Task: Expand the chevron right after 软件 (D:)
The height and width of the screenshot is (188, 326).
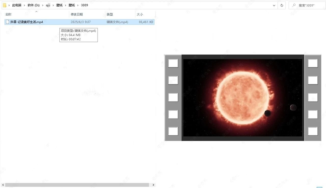Action: (x=43, y=5)
